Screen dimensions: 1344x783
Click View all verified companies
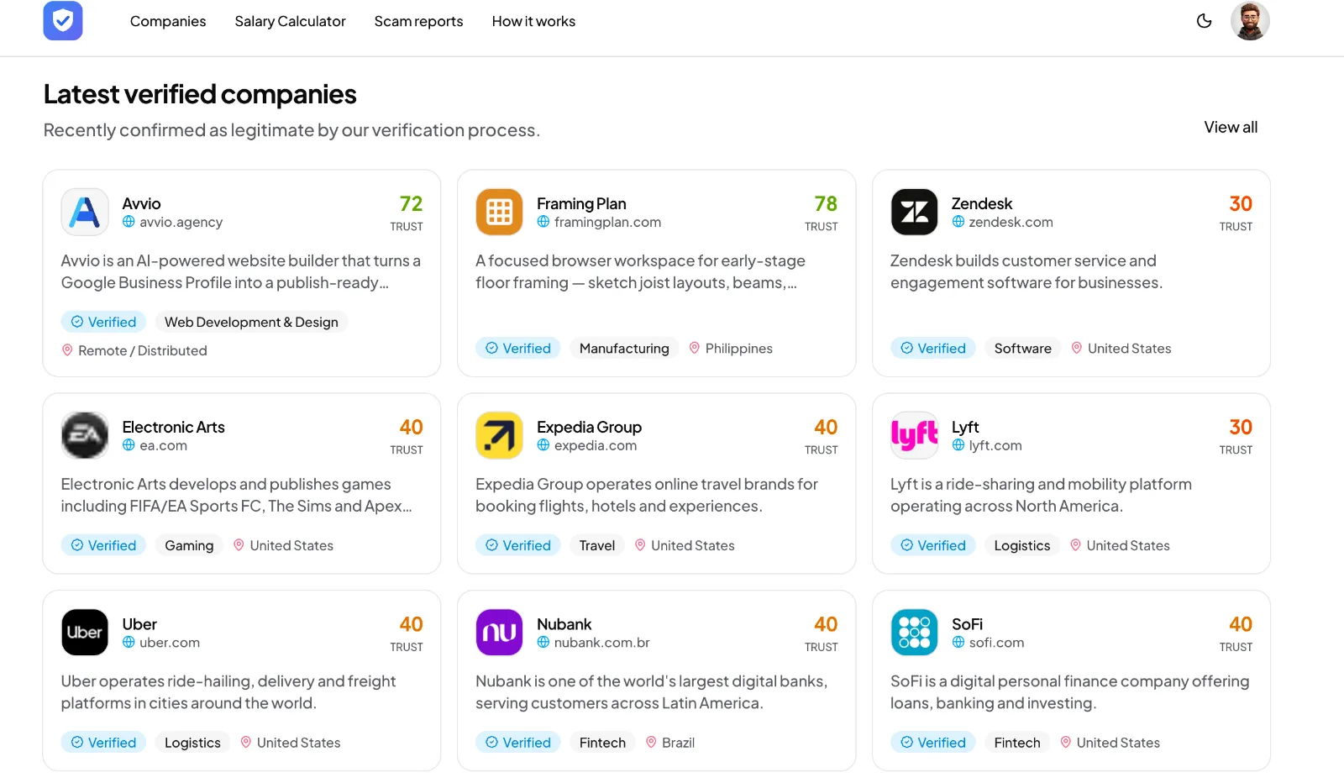point(1231,127)
